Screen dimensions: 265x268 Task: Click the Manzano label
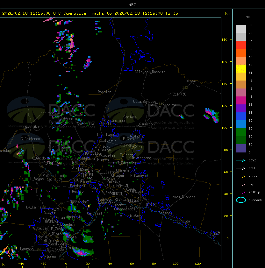coord(27,249)
